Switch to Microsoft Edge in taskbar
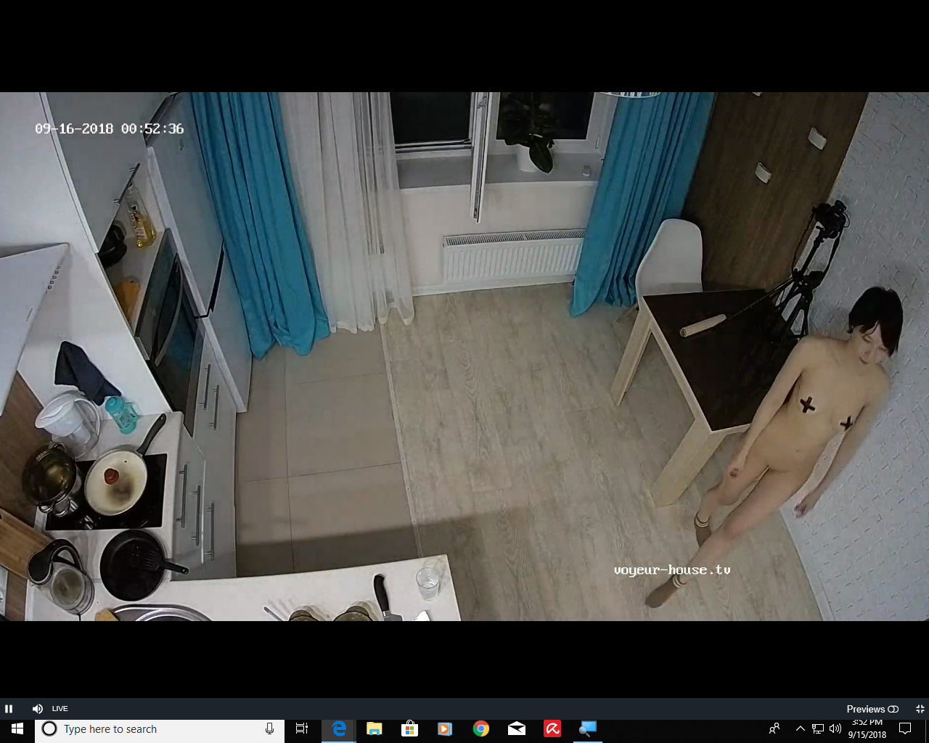 (339, 729)
